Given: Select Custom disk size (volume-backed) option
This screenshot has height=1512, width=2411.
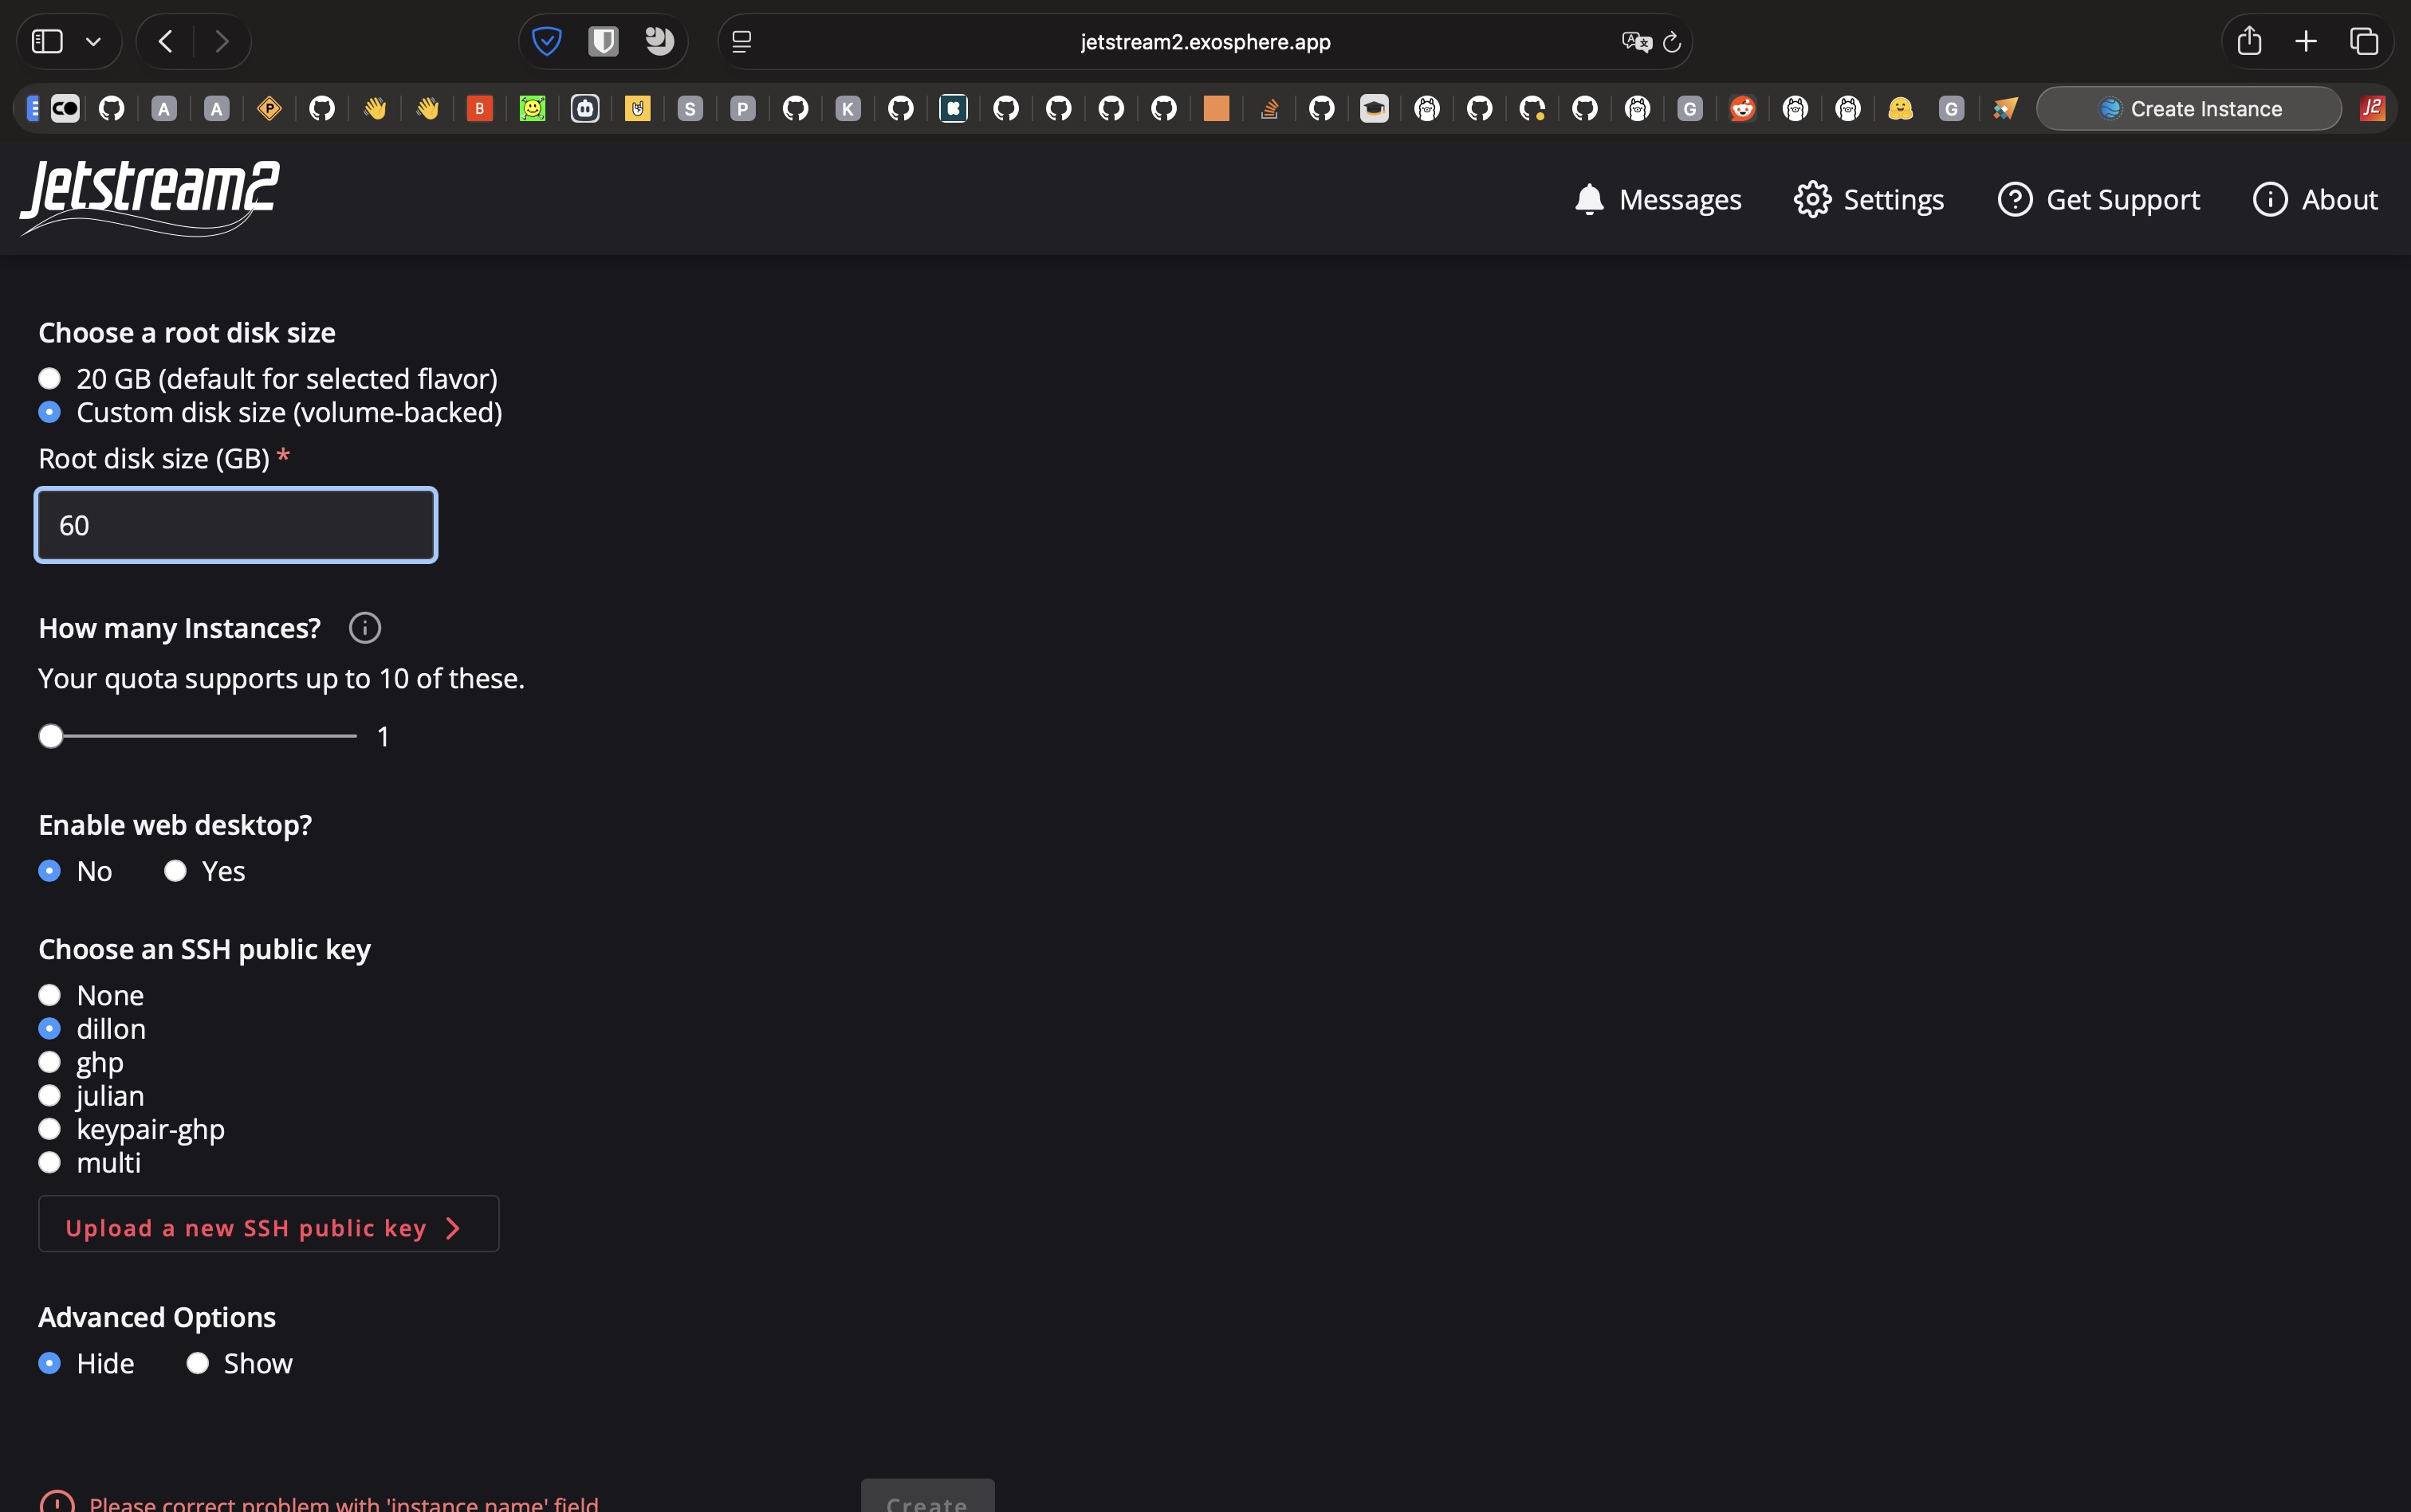Looking at the screenshot, I should [49, 412].
